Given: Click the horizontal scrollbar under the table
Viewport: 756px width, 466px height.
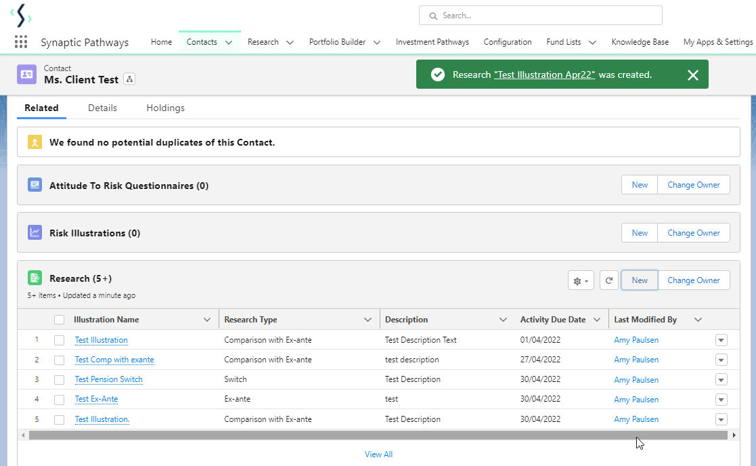Looking at the screenshot, I should pyautogui.click(x=378, y=435).
